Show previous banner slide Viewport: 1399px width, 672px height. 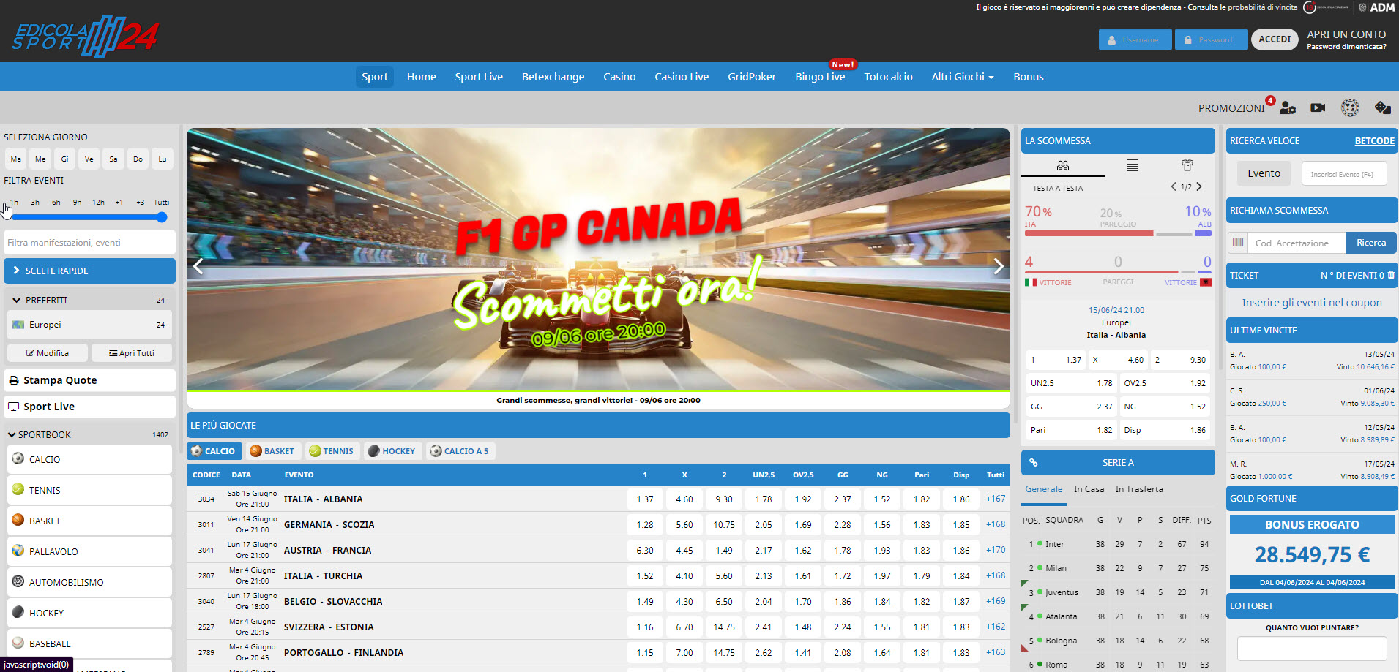pos(198,266)
